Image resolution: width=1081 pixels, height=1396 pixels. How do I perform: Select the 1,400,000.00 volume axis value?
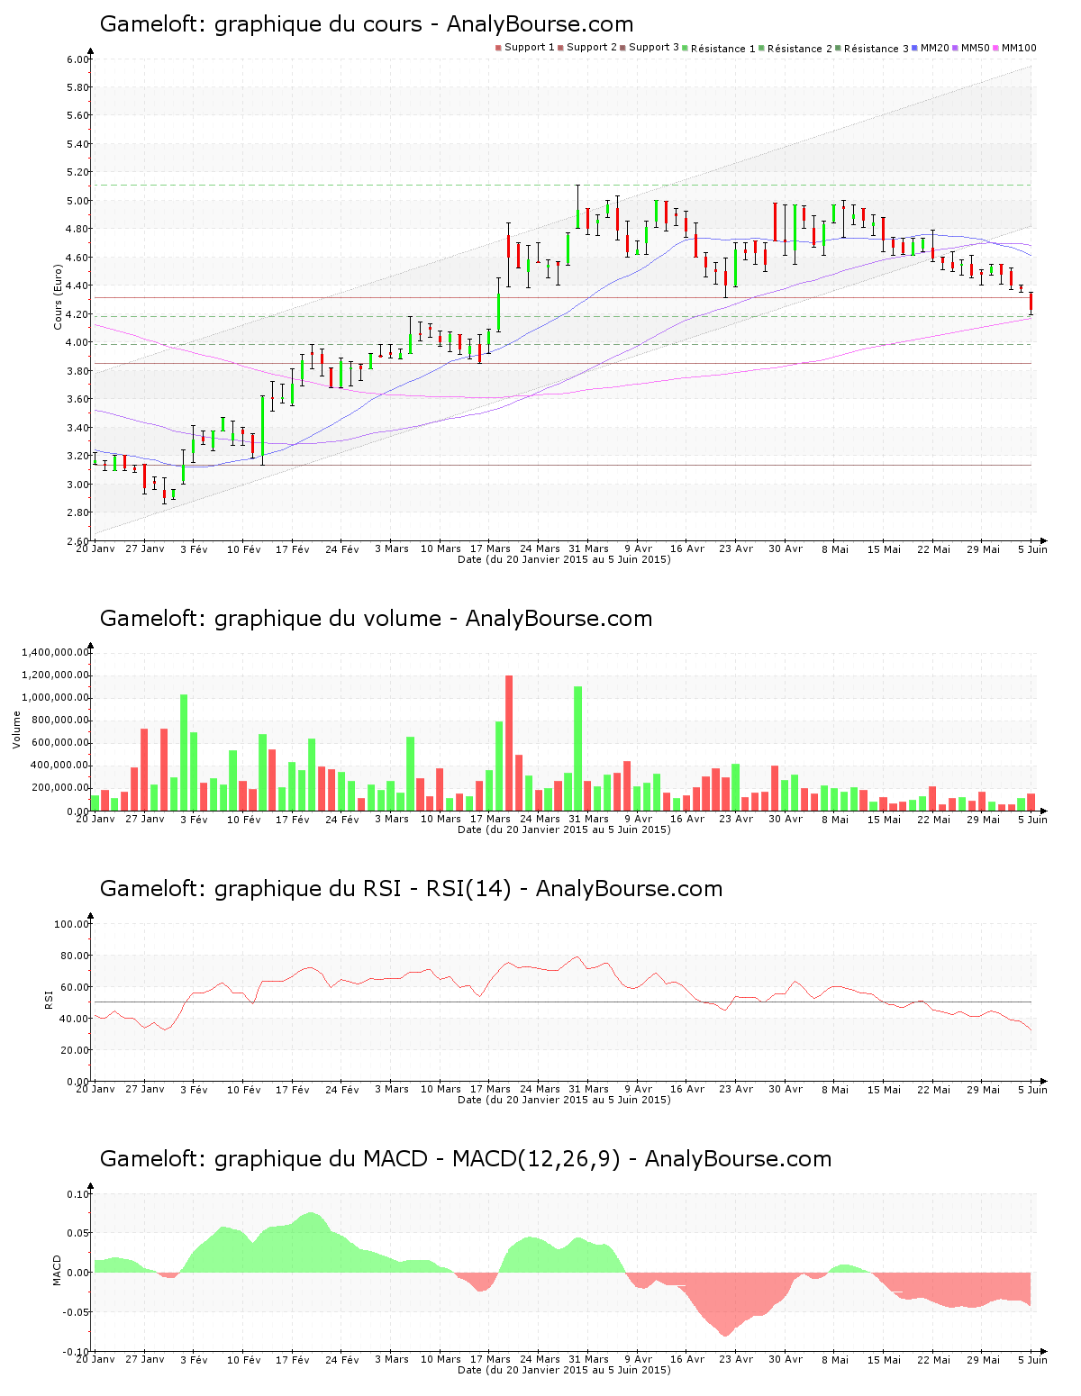pyautogui.click(x=56, y=652)
